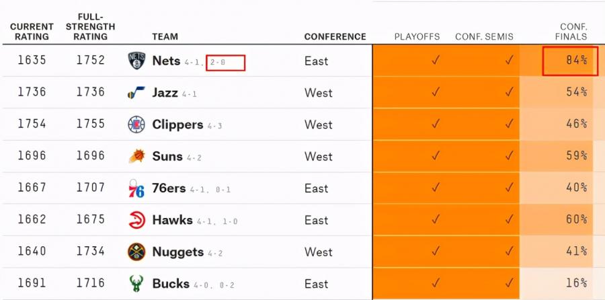This screenshot has width=605, height=300.
Task: Click the Milwaukee Bucks logo
Action: pos(136,283)
